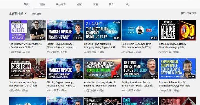Open the sort-by filter icon
The width and height of the screenshot is (200, 105).
(x=183, y=13)
